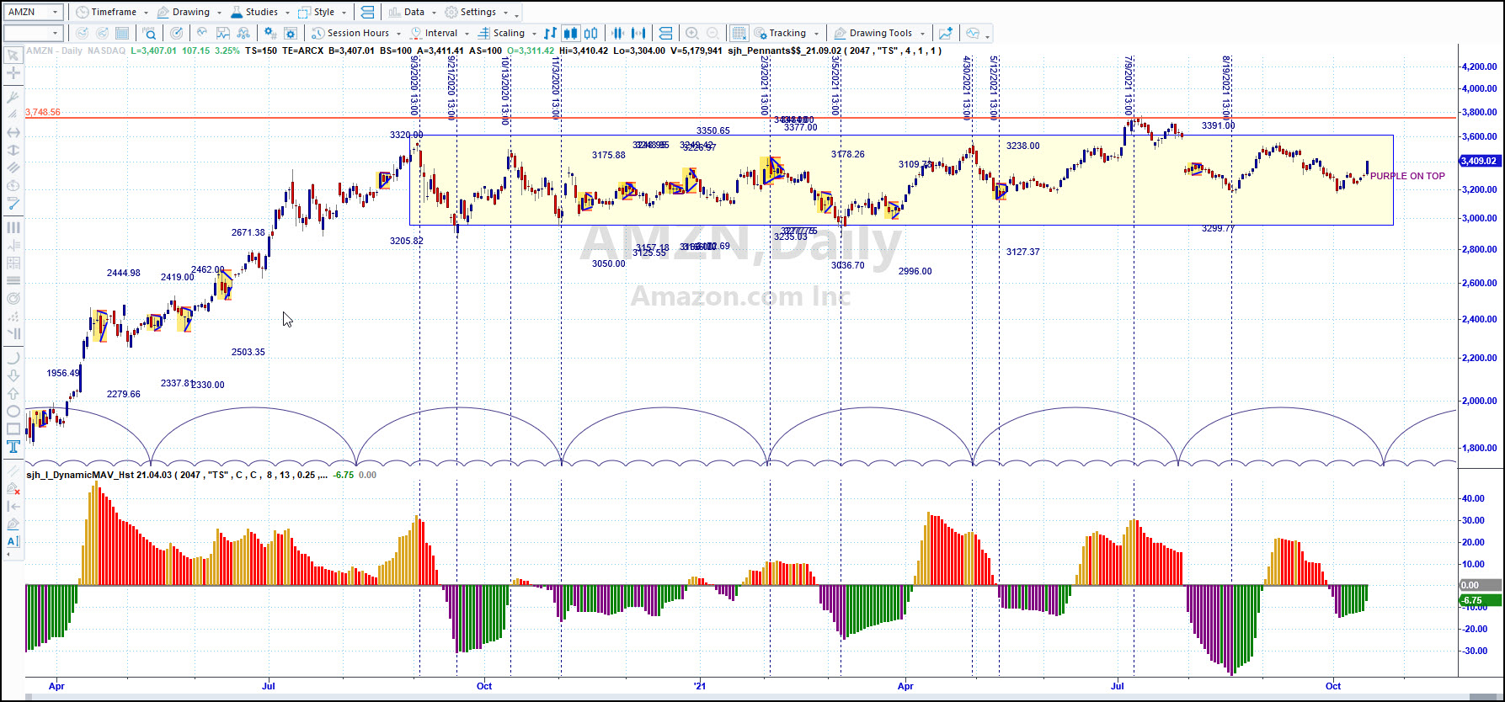Click the PURPLE ON TOP text label
This screenshot has width=1505, height=702.
tap(1407, 176)
